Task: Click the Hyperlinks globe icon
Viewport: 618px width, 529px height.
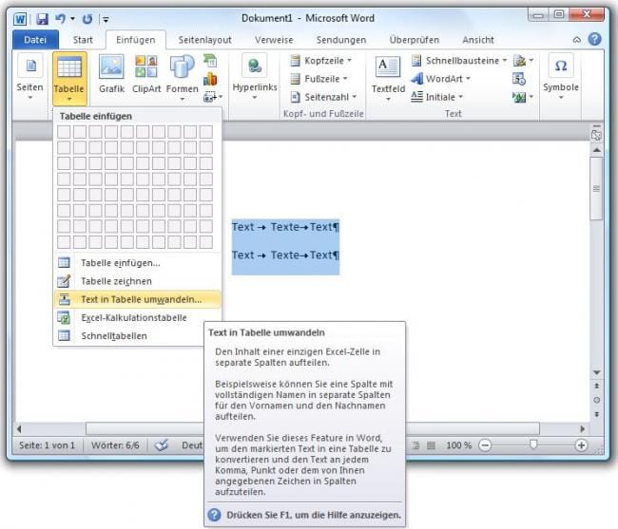Action: [255, 66]
